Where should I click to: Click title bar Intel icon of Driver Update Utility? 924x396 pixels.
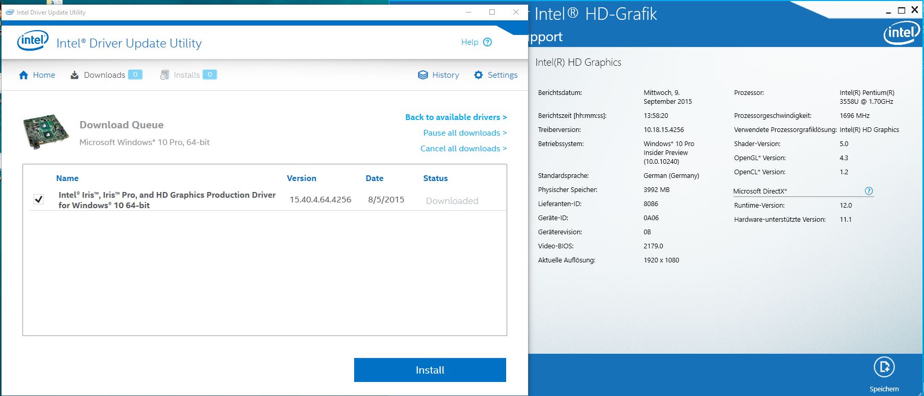click(x=9, y=12)
